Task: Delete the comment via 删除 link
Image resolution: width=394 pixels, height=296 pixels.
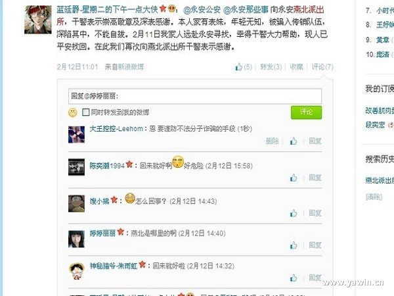Action: click(x=272, y=141)
